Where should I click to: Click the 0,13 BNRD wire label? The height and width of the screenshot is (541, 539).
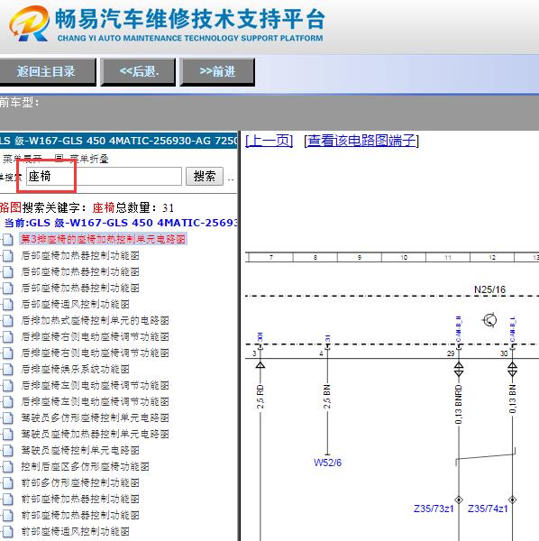coord(458,404)
